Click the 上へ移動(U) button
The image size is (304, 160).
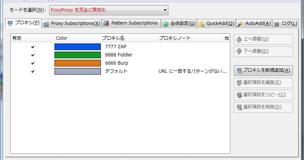tap(263, 39)
